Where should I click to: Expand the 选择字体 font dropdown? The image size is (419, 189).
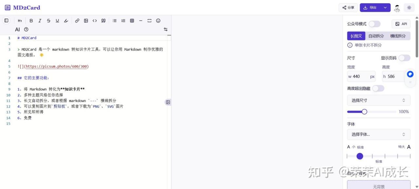378,134
